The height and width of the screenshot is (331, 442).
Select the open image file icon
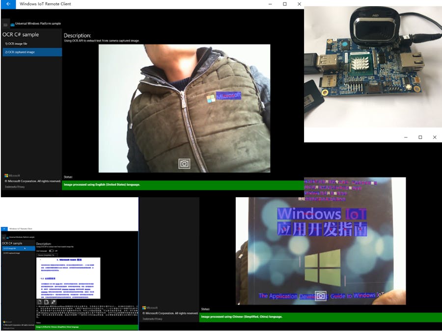(47, 302)
